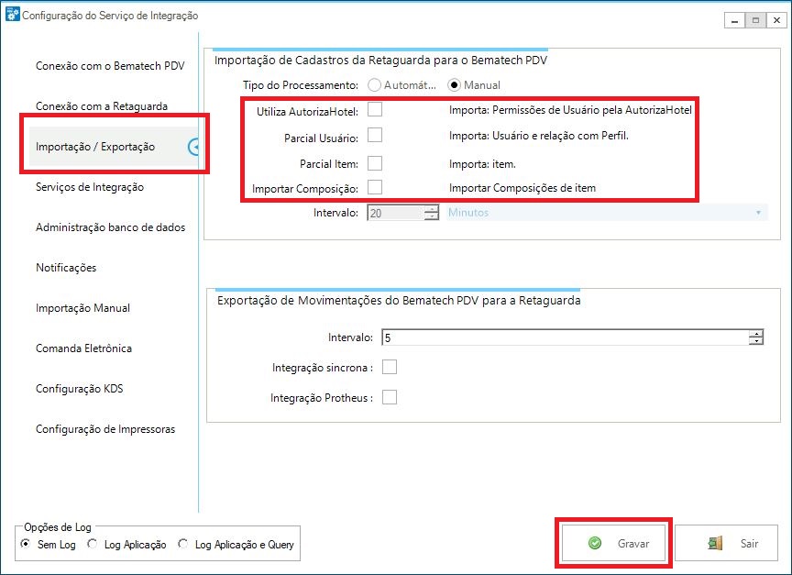This screenshot has width=792, height=575.
Task: Open Configuração KDS section
Action: pos(80,389)
